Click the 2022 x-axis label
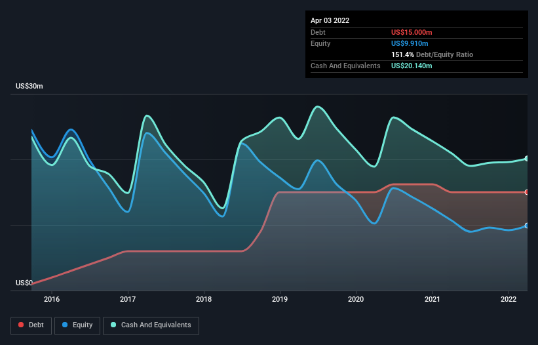Screen dimensions: 538x345 [x=509, y=299]
